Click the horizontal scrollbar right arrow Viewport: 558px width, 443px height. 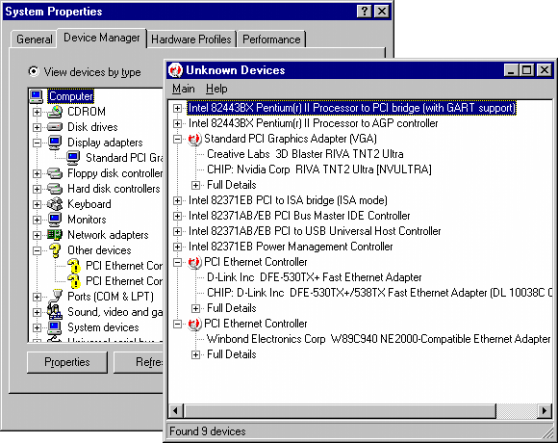click(544, 411)
